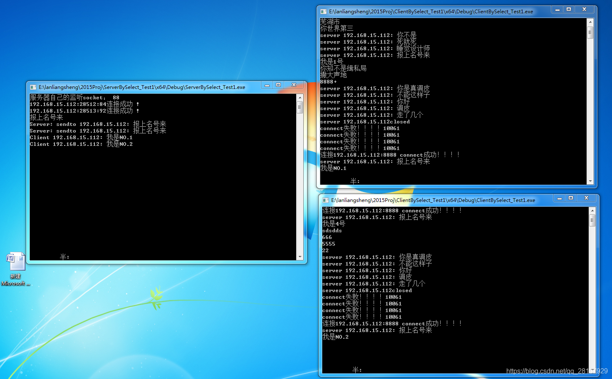Open the Microsoft Word document desktop icon
Screen dimensions: 612x379
point(16,269)
